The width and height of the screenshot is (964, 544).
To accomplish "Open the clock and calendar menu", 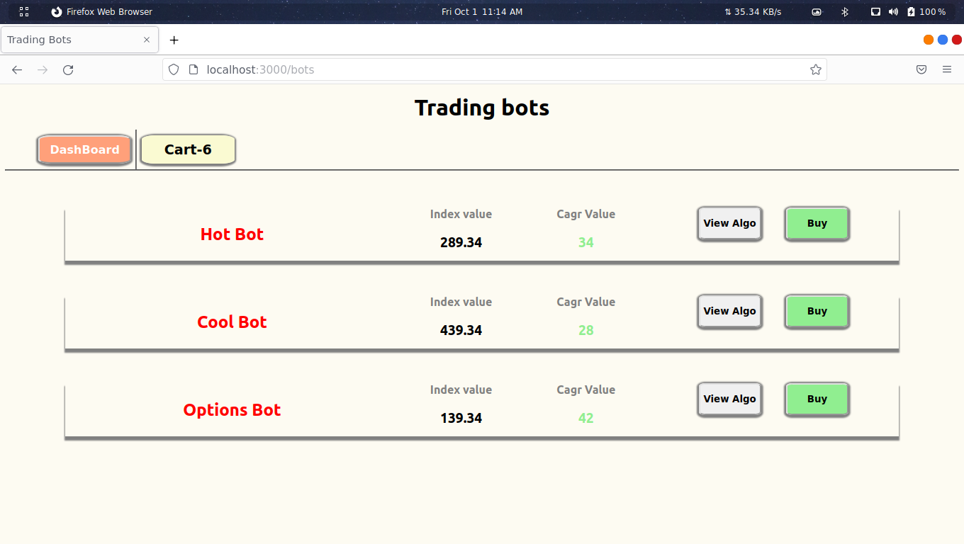I will (x=482, y=11).
